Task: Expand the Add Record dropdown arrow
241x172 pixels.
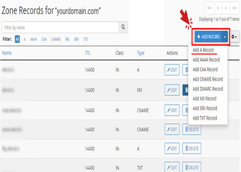Action: [225, 37]
